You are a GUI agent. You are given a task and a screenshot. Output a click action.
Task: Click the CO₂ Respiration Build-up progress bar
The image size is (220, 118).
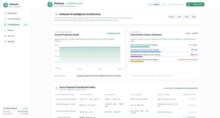[164, 52]
